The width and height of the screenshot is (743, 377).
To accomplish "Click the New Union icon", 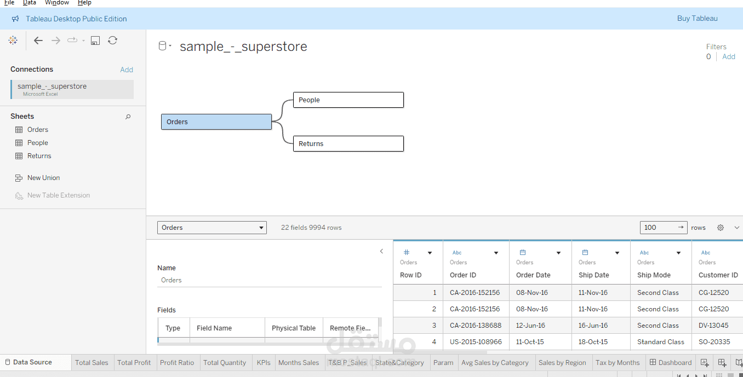I will (x=19, y=178).
